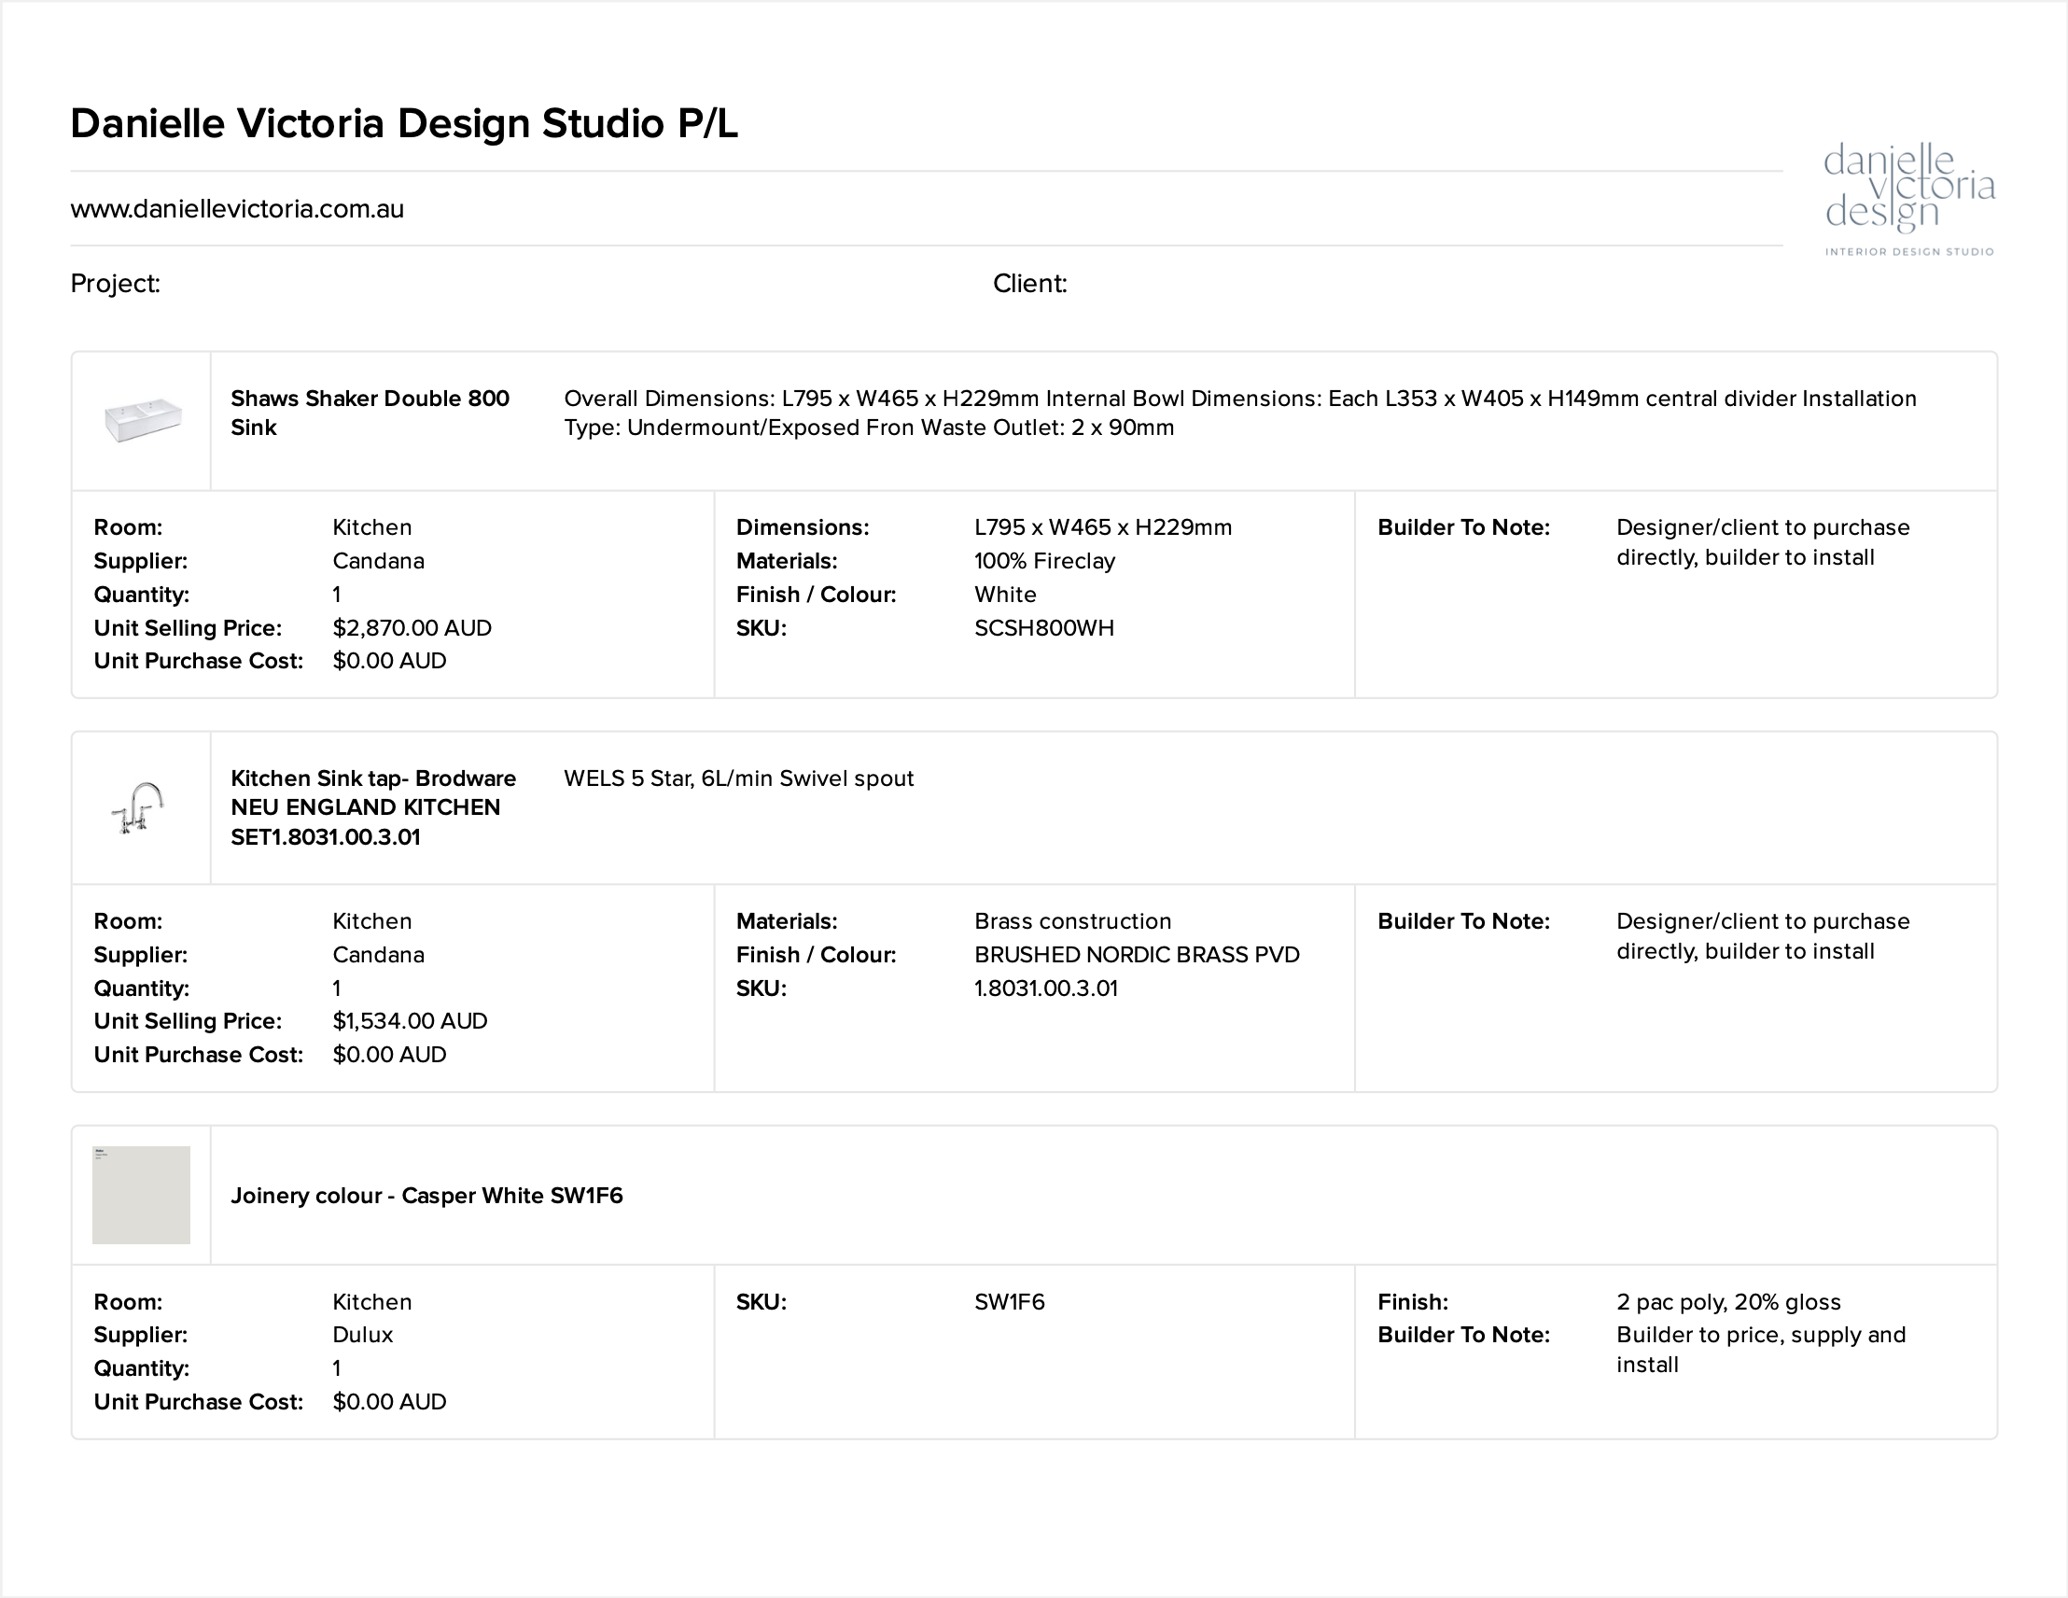The height and width of the screenshot is (1598, 2068).
Task: Click the $1,534.00 AUD unit selling price
Action: click(410, 1021)
